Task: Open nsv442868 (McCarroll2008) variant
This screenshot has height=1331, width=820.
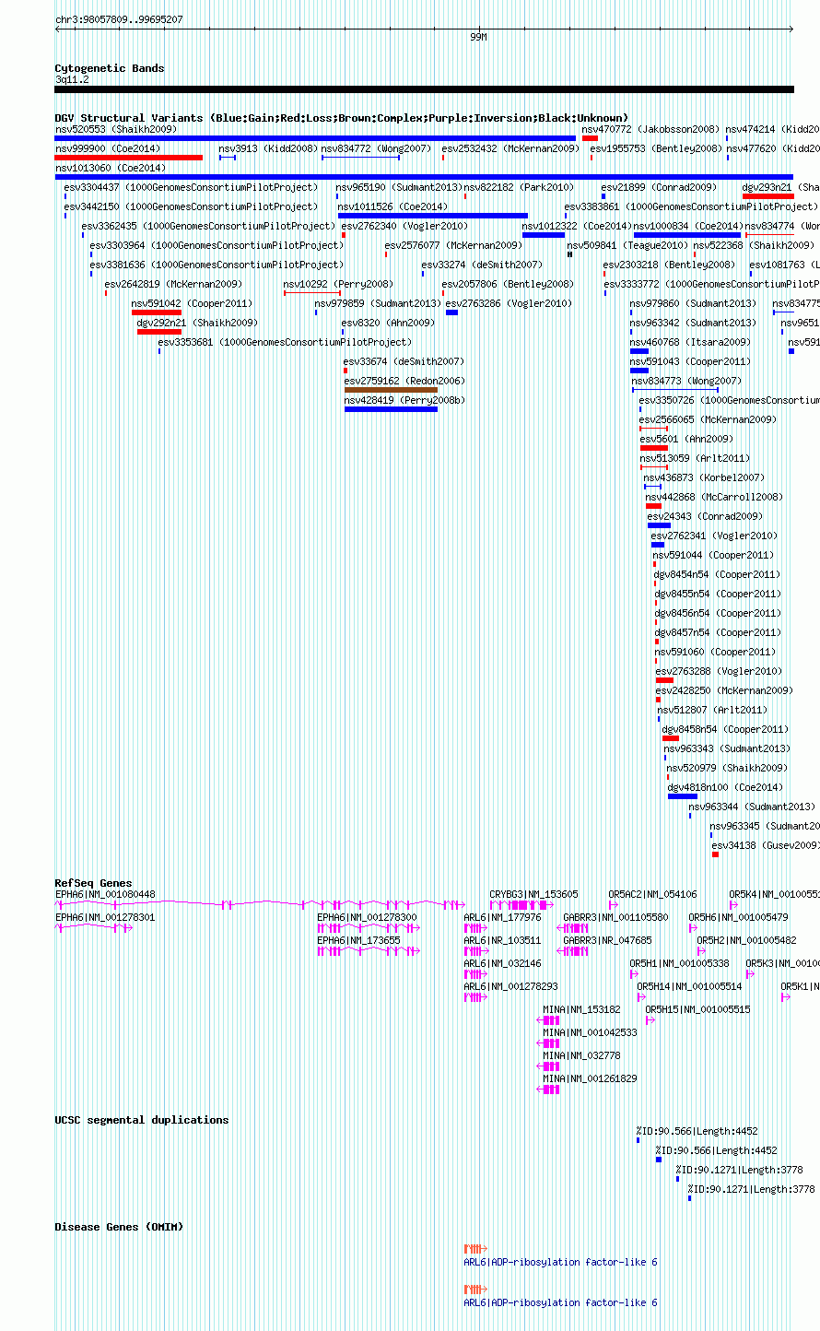Action: coord(714,497)
